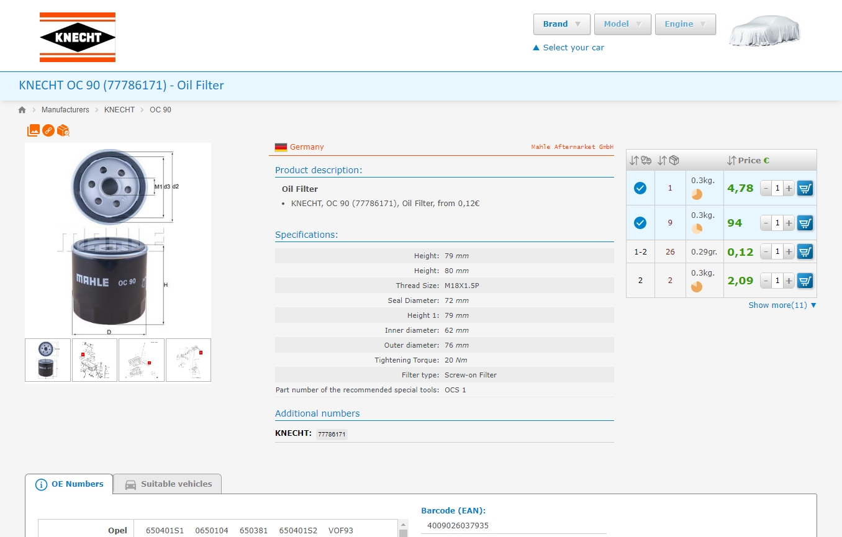The height and width of the screenshot is (537, 842).
Task: Click the Germany flag icon
Action: tap(281, 147)
